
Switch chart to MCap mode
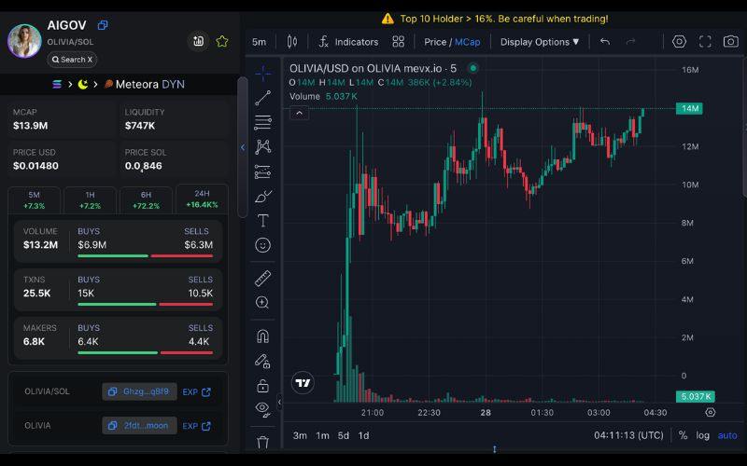[x=468, y=42]
